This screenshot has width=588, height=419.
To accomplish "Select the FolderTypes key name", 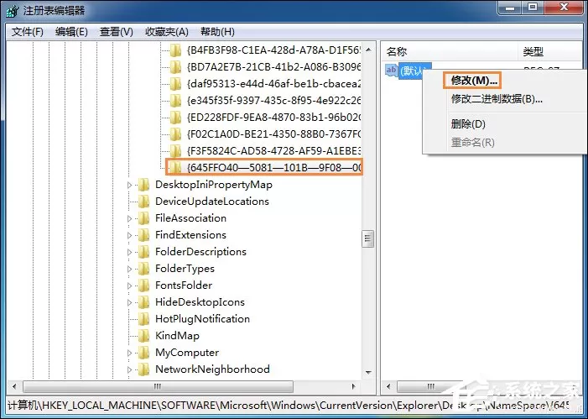I will (x=185, y=269).
